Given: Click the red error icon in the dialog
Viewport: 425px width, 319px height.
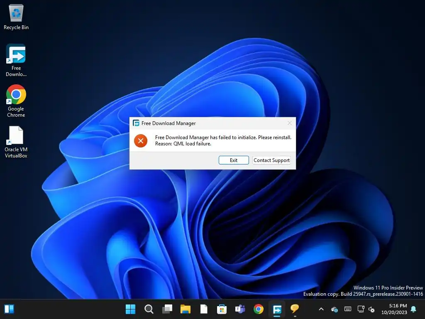Looking at the screenshot, I should tap(141, 141).
